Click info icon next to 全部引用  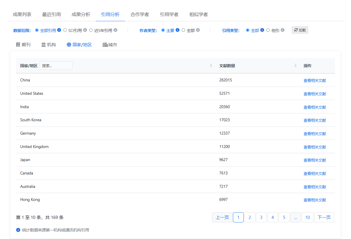tap(59, 30)
